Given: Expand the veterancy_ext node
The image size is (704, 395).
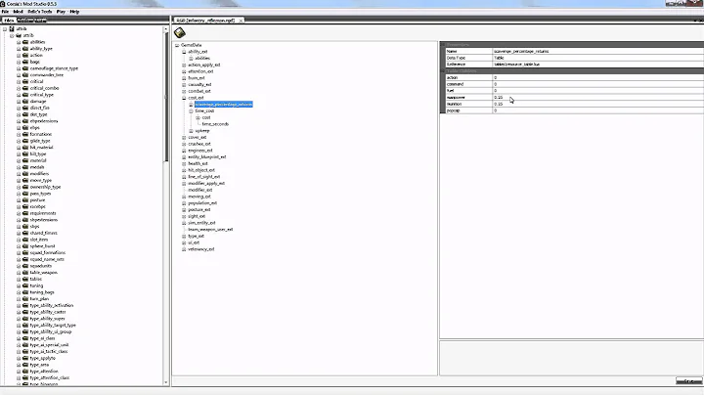Looking at the screenshot, I should tap(184, 249).
